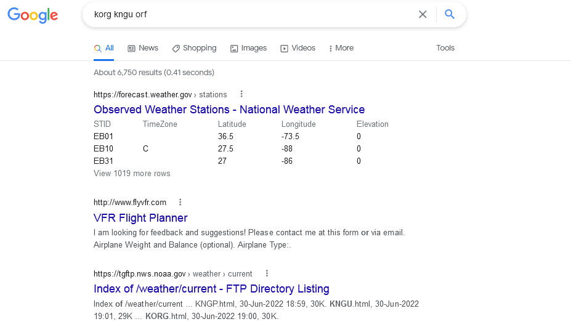Open three-dot menu for flyvfr.com result

(180, 202)
